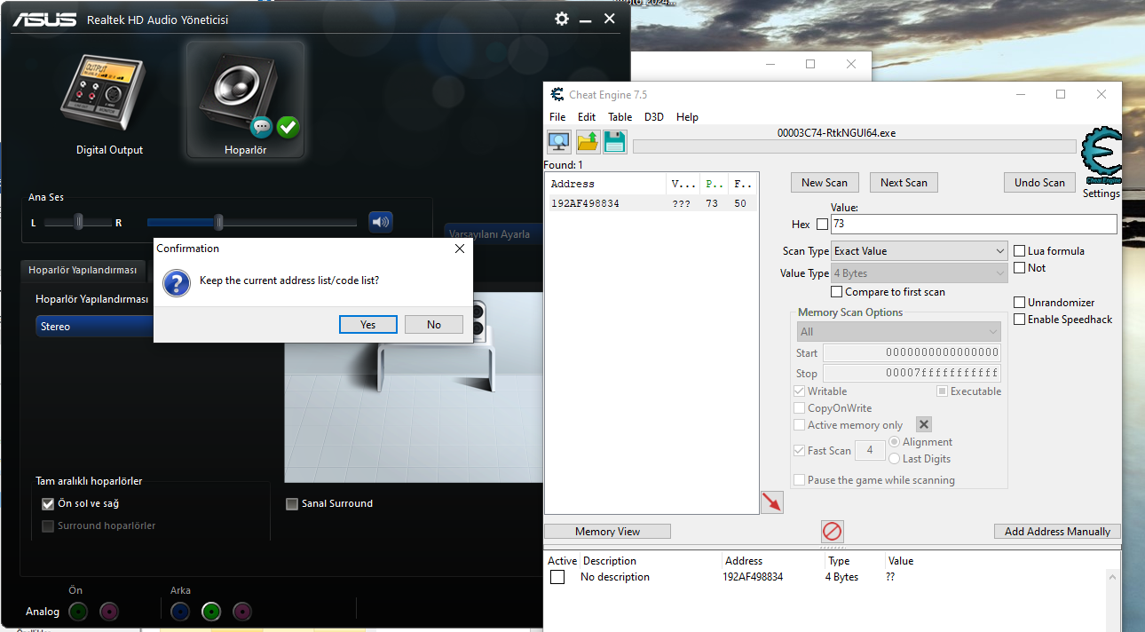Open the Stereo speaker configuration dropdown
Viewport: 1145px width, 632px height.
coord(95,327)
